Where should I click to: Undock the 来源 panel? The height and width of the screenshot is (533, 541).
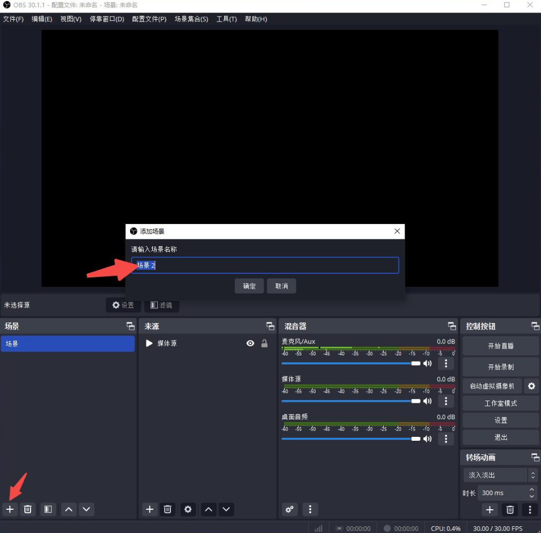(270, 326)
